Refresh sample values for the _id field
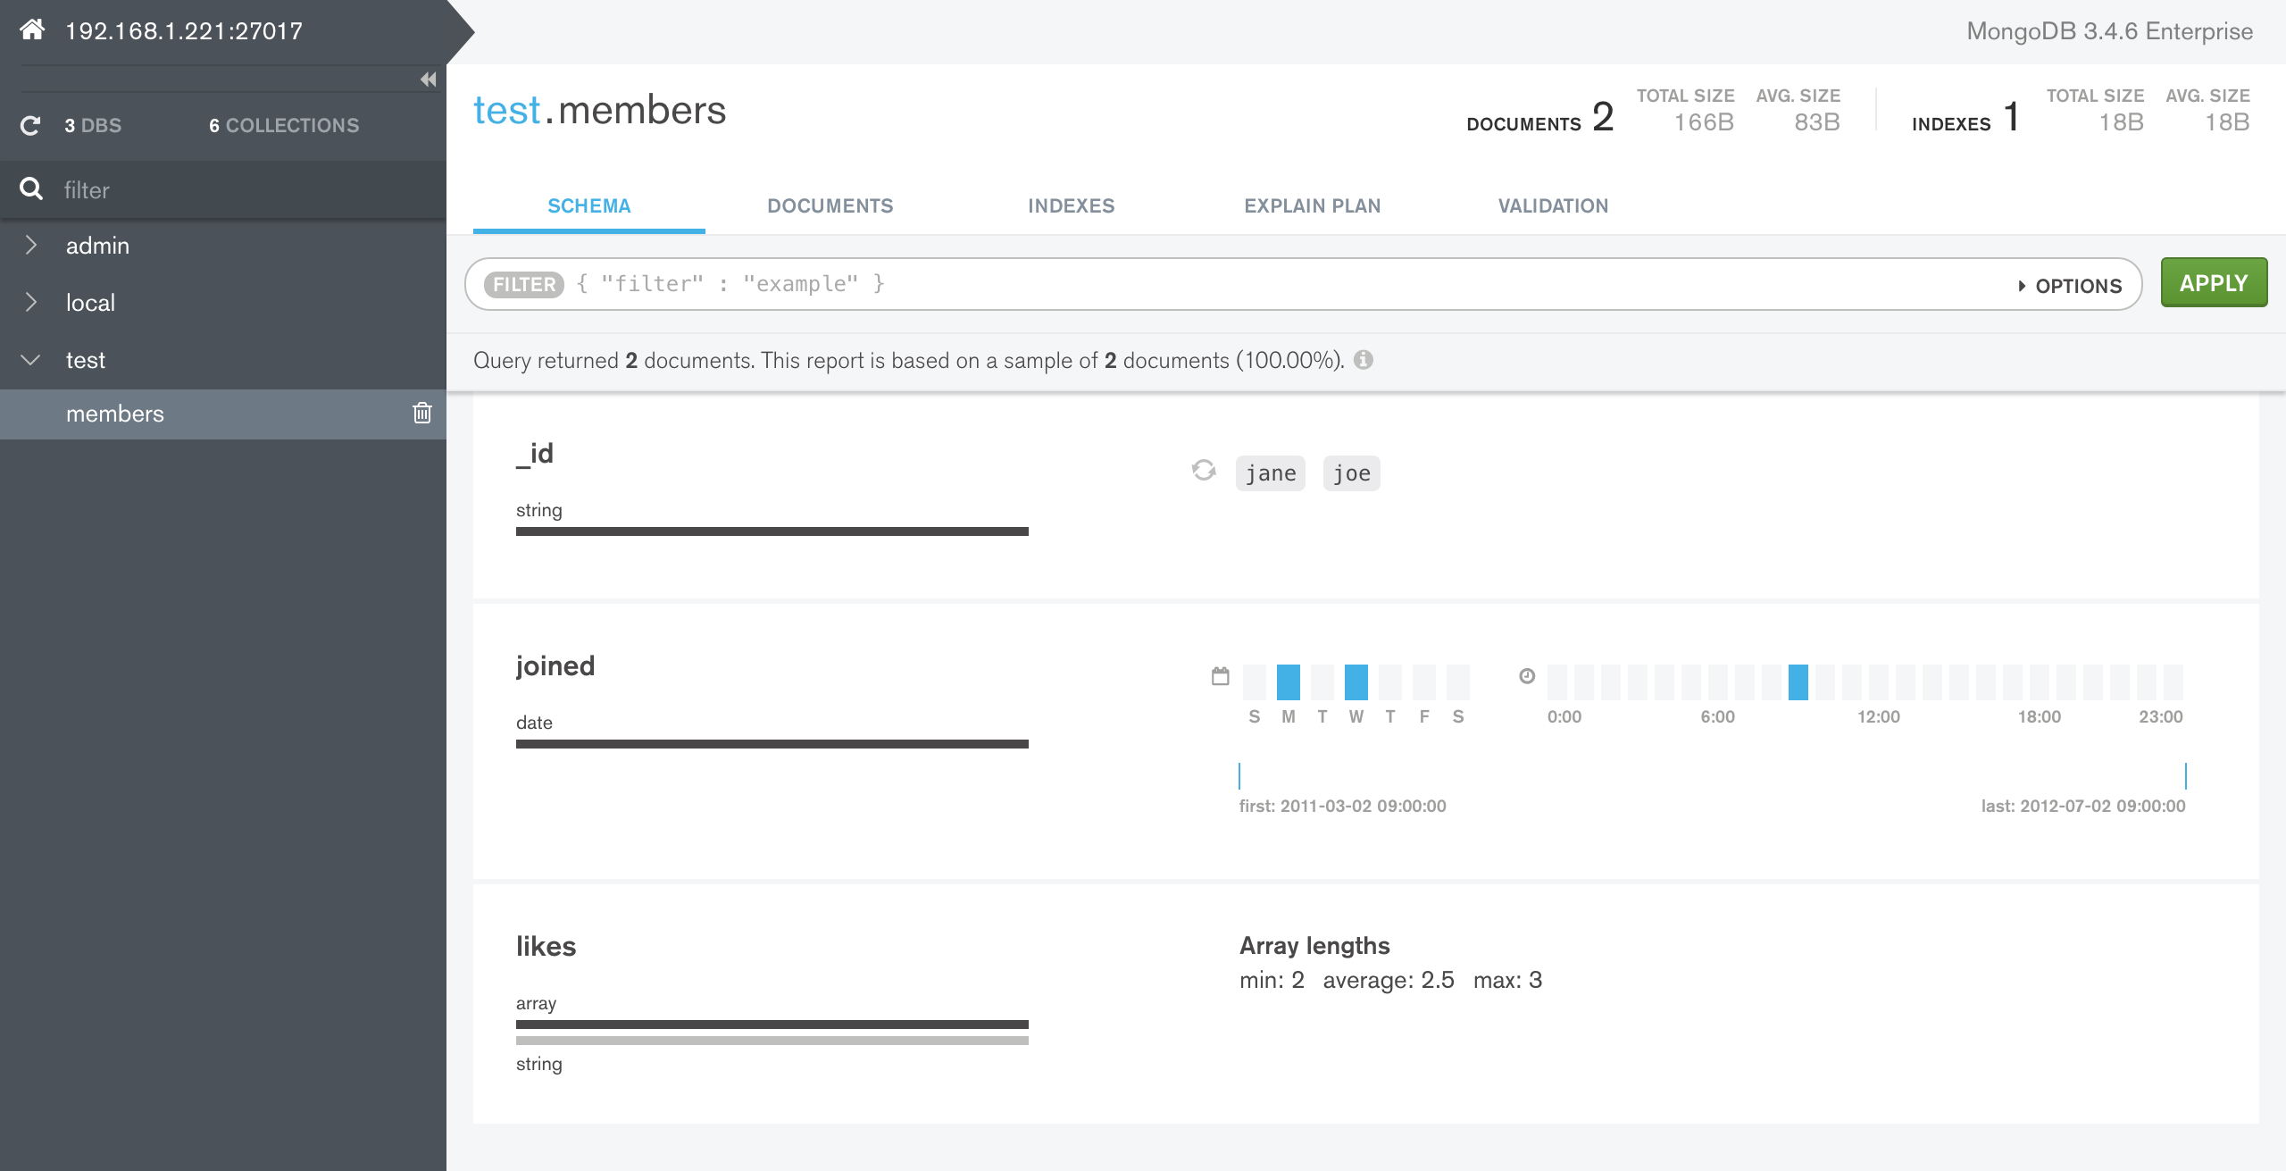2286x1171 pixels. [1204, 471]
